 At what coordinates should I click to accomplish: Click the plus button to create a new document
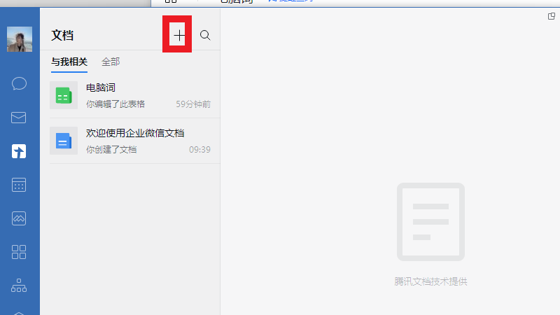178,35
